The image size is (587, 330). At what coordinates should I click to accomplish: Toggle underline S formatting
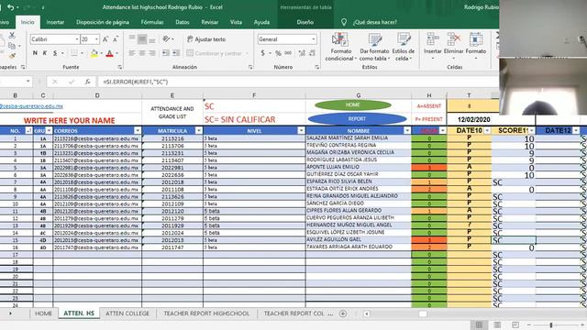55,53
